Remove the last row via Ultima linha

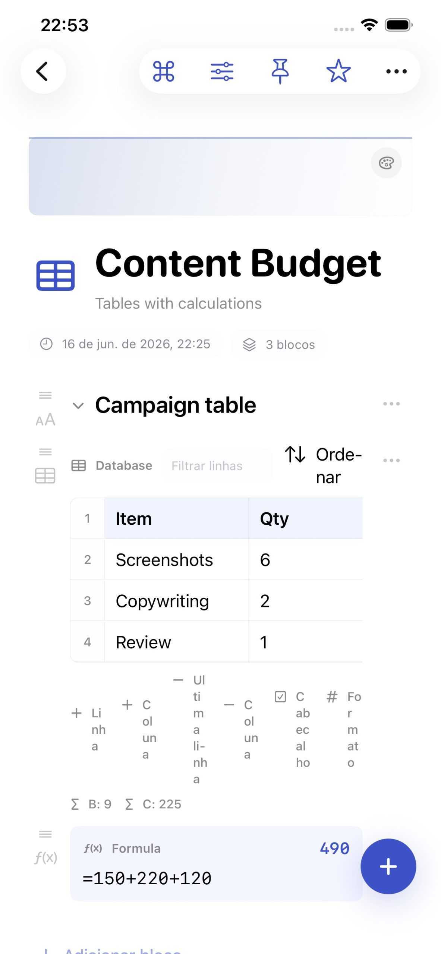(190, 729)
